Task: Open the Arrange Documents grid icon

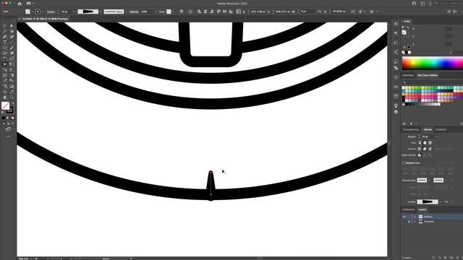Action: (29, 4)
